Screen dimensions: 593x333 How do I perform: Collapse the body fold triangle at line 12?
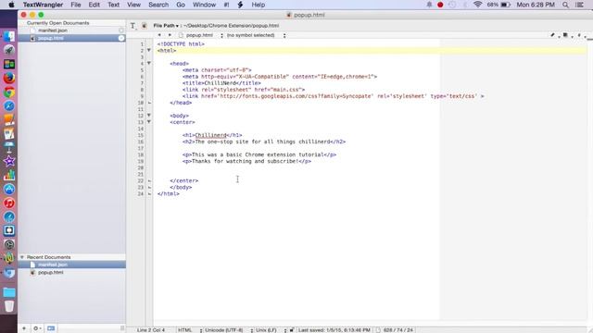click(x=149, y=116)
